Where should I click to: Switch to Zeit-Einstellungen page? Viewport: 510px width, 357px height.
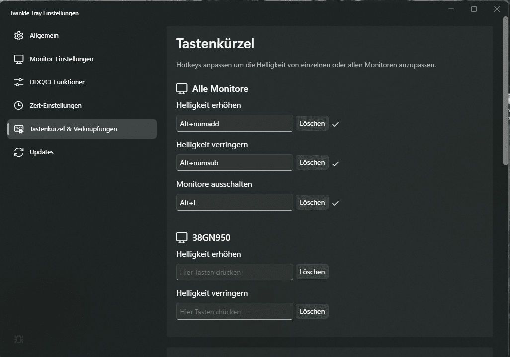pyautogui.click(x=55, y=106)
